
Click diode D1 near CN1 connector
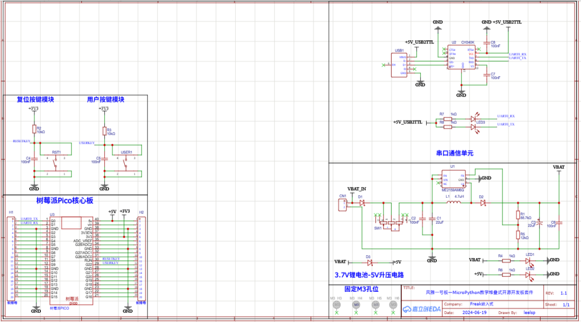tap(362, 203)
